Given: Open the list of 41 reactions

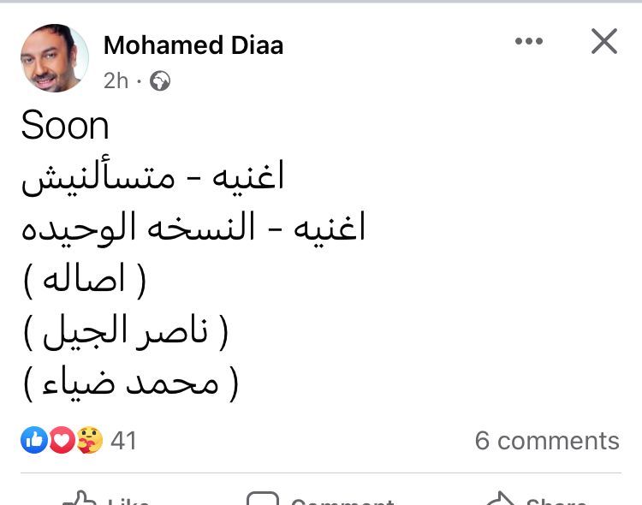Looking at the screenshot, I should [124, 440].
